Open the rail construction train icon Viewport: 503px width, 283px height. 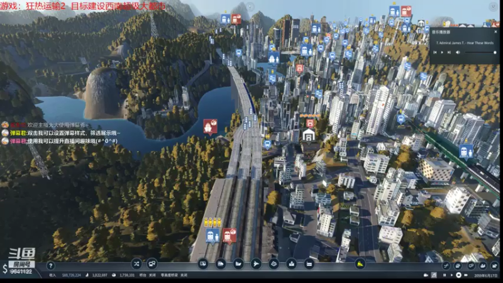click(x=221, y=264)
